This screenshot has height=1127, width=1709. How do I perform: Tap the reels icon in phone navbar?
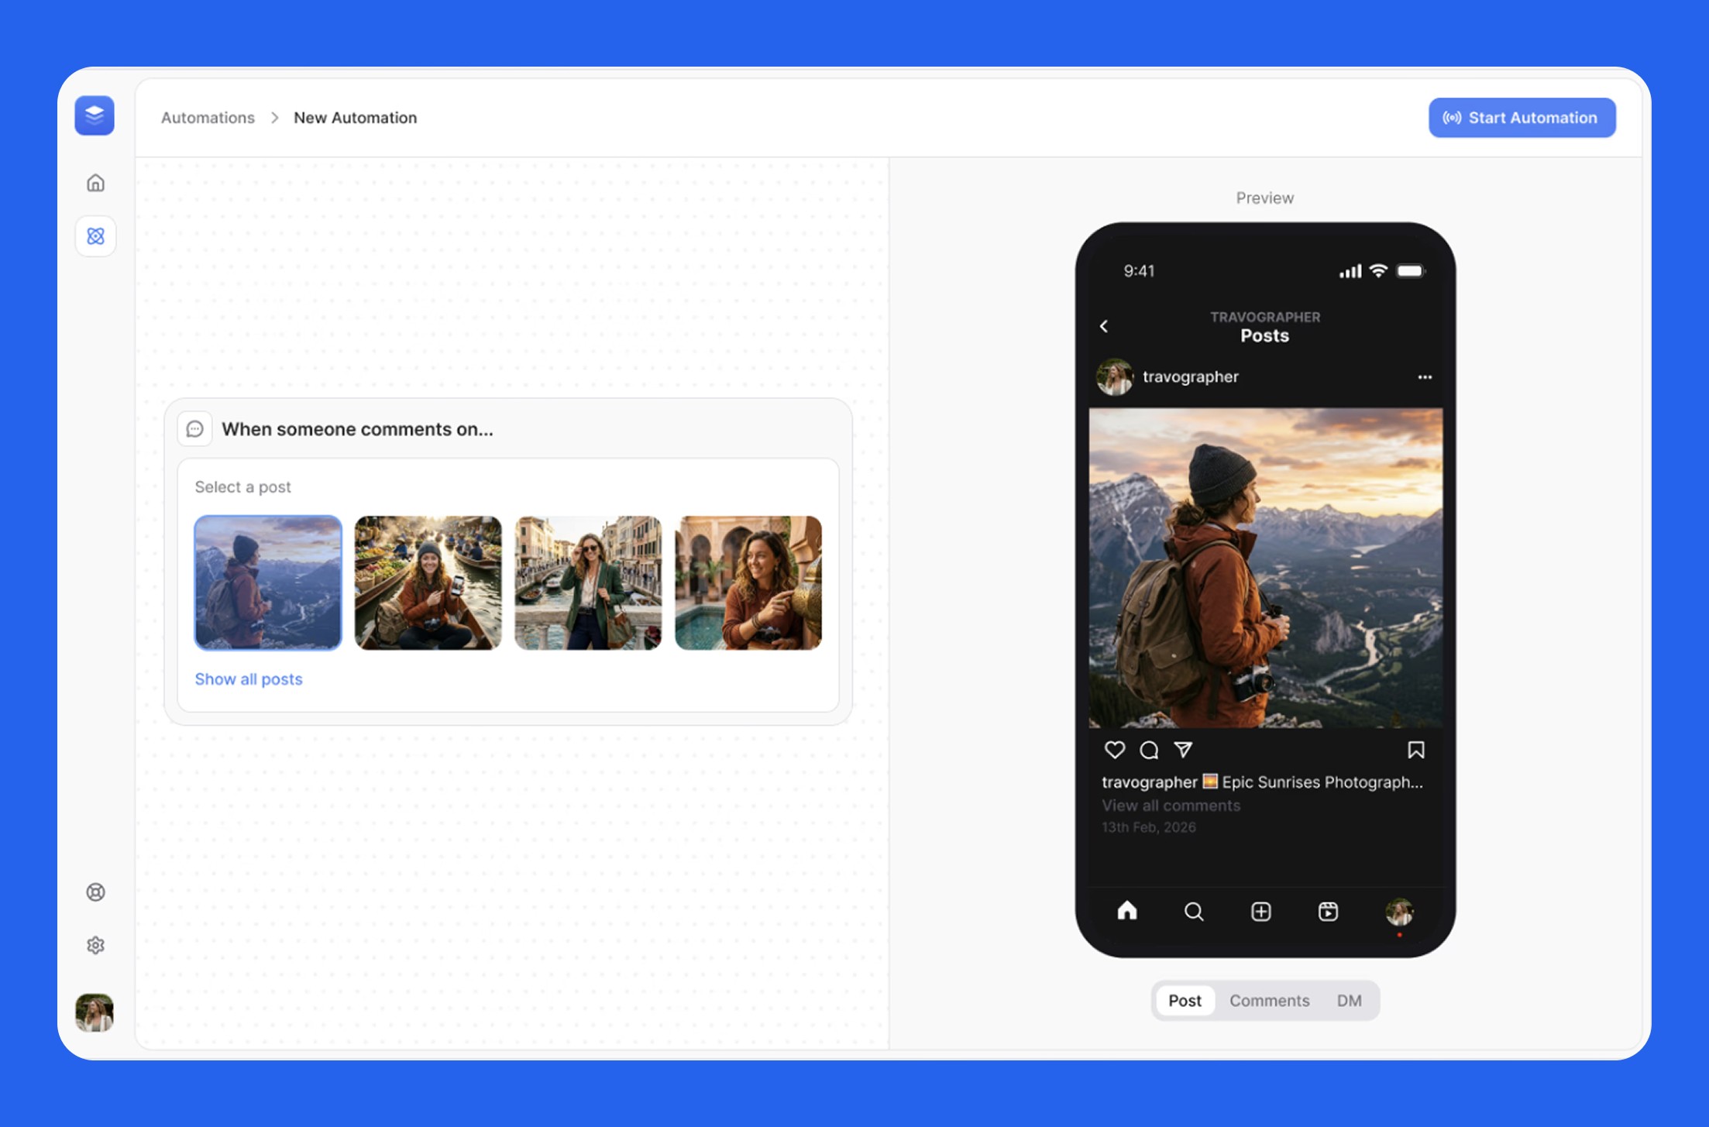pos(1328,912)
